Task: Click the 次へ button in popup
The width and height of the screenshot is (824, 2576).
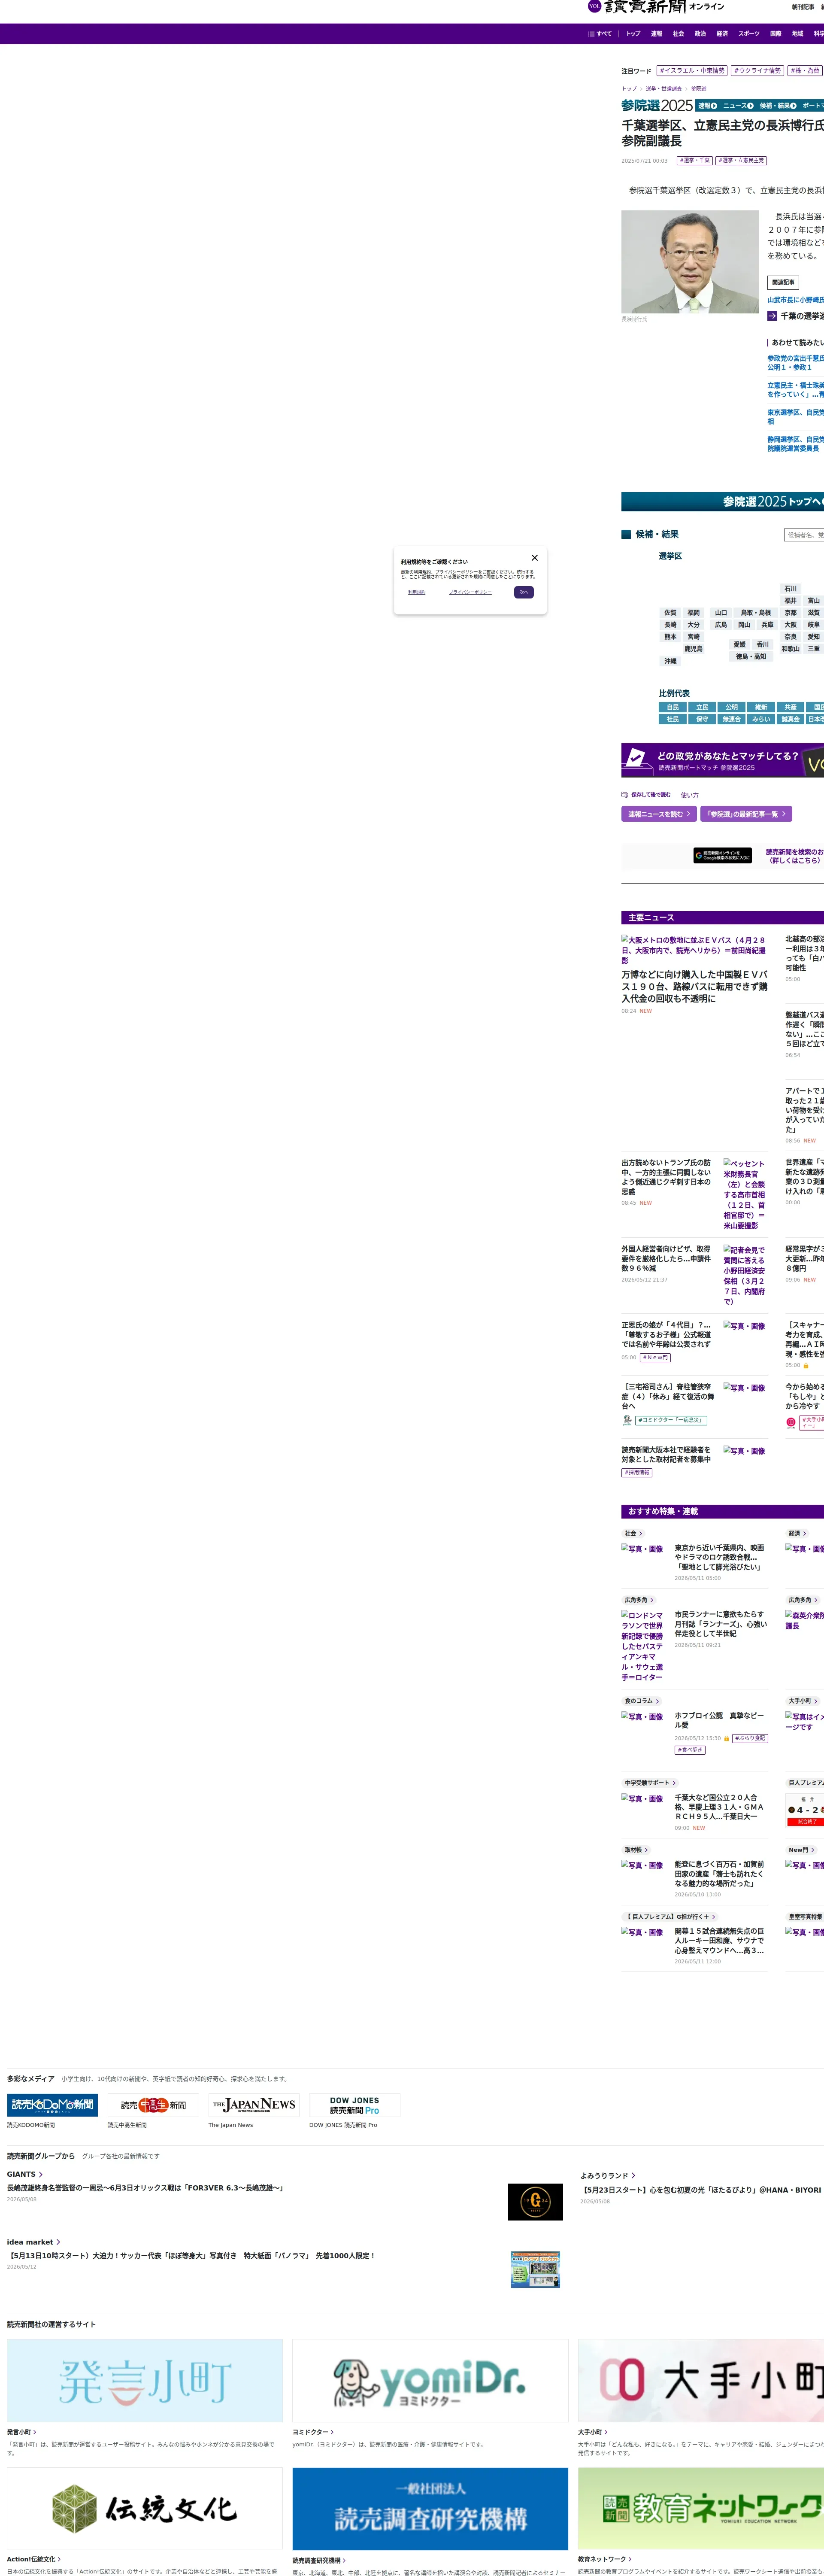Action: [524, 592]
